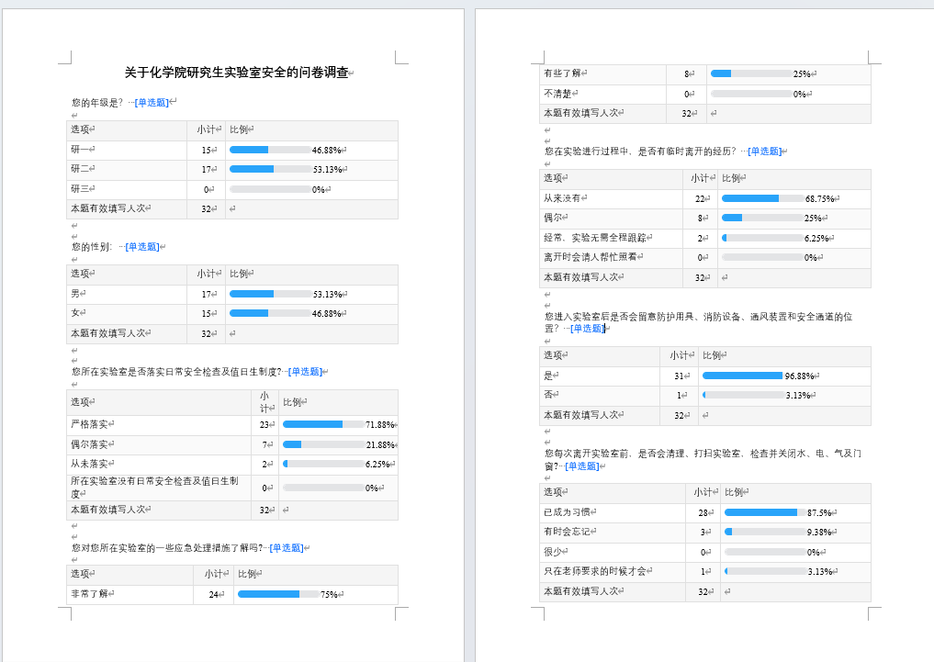Select the 偶尔落实 option cell
The height and width of the screenshot is (662, 934).
pyautogui.click(x=158, y=444)
